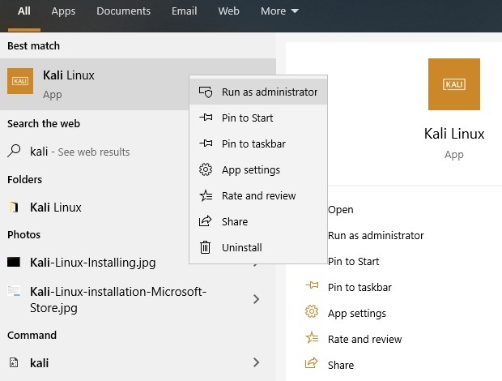Click the Kali Linux title in the preview pane
The image size is (502, 381).
(x=454, y=134)
